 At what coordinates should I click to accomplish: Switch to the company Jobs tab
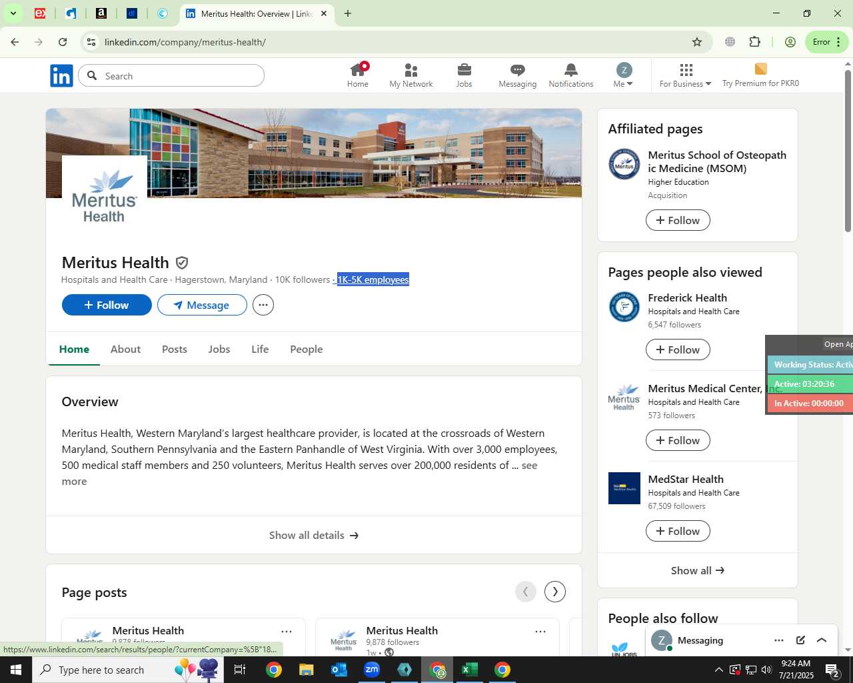click(x=219, y=350)
